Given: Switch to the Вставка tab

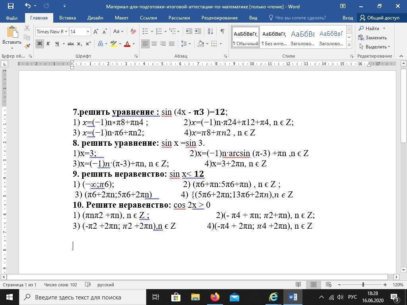Looking at the screenshot, I should tap(67, 18).
